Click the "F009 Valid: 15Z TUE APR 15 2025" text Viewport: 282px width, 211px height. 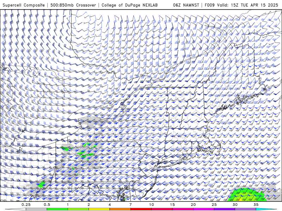(x=241, y=5)
